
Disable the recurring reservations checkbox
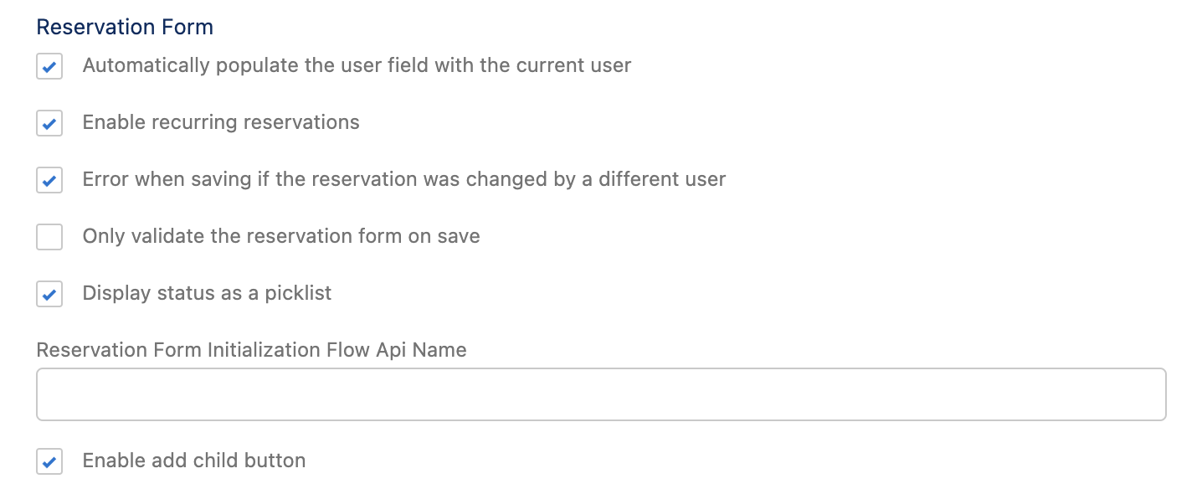coord(49,123)
